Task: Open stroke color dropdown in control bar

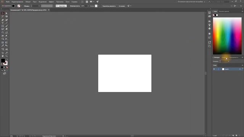Action: click(x=21, y=6)
